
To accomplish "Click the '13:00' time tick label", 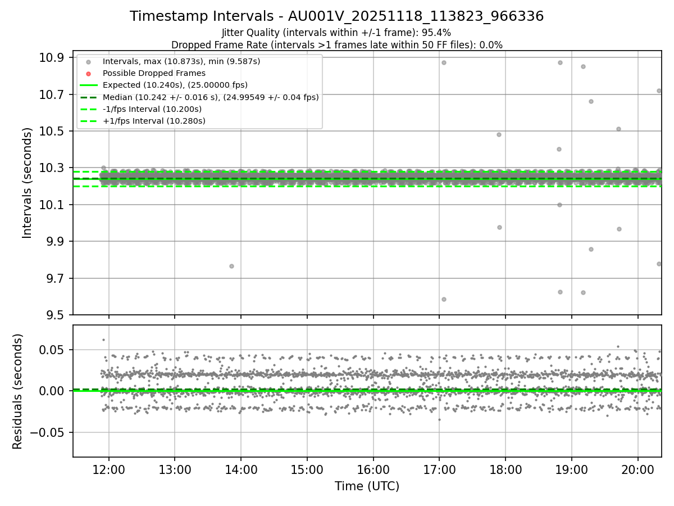I will (x=174, y=469).
